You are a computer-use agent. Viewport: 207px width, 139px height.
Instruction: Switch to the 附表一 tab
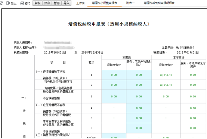click(x=130, y=3)
